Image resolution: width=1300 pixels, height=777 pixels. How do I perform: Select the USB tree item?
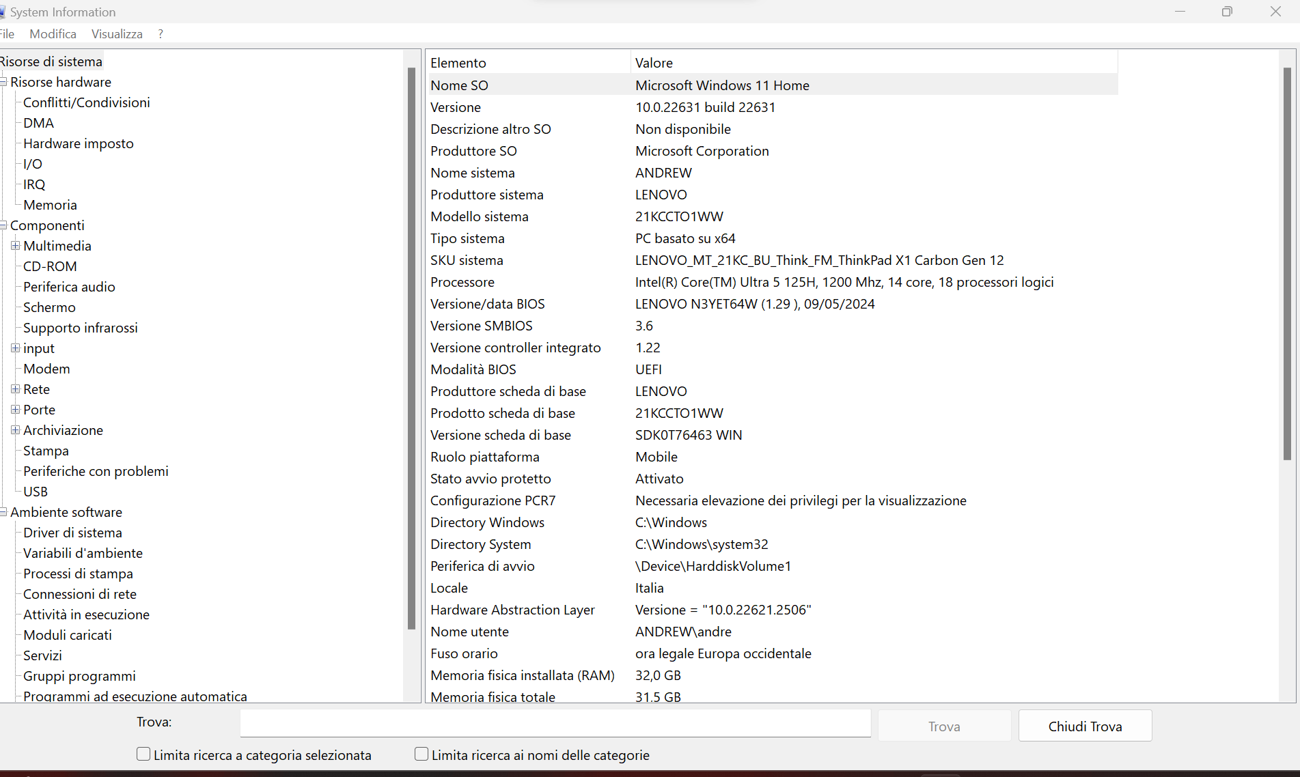tap(36, 492)
